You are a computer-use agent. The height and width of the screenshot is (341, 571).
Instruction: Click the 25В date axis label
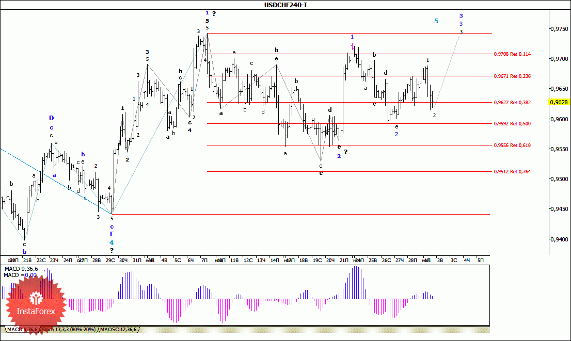click(x=373, y=260)
